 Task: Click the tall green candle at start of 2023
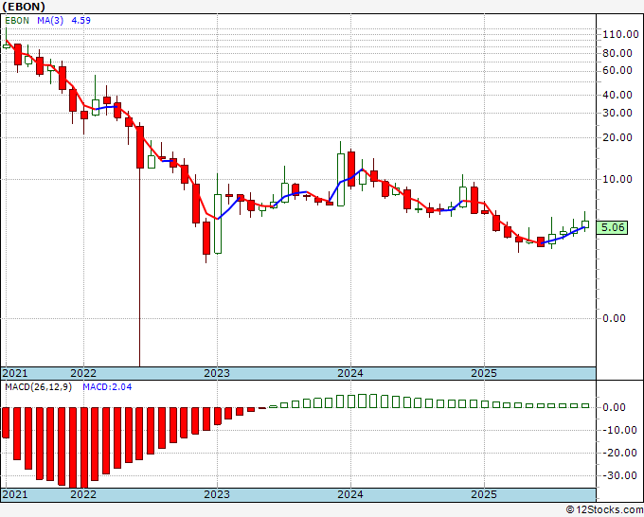tap(218, 223)
